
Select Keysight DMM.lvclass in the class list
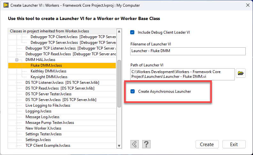49,77
